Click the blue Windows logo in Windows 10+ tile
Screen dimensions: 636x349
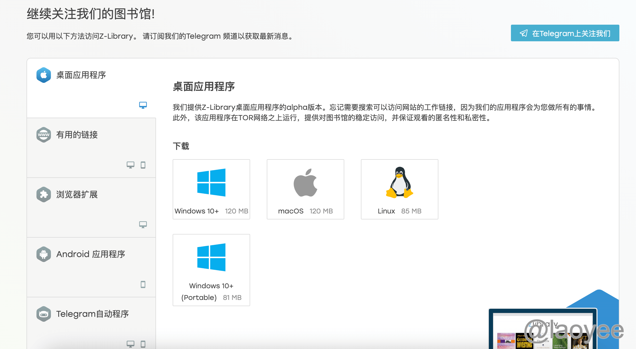(x=211, y=183)
